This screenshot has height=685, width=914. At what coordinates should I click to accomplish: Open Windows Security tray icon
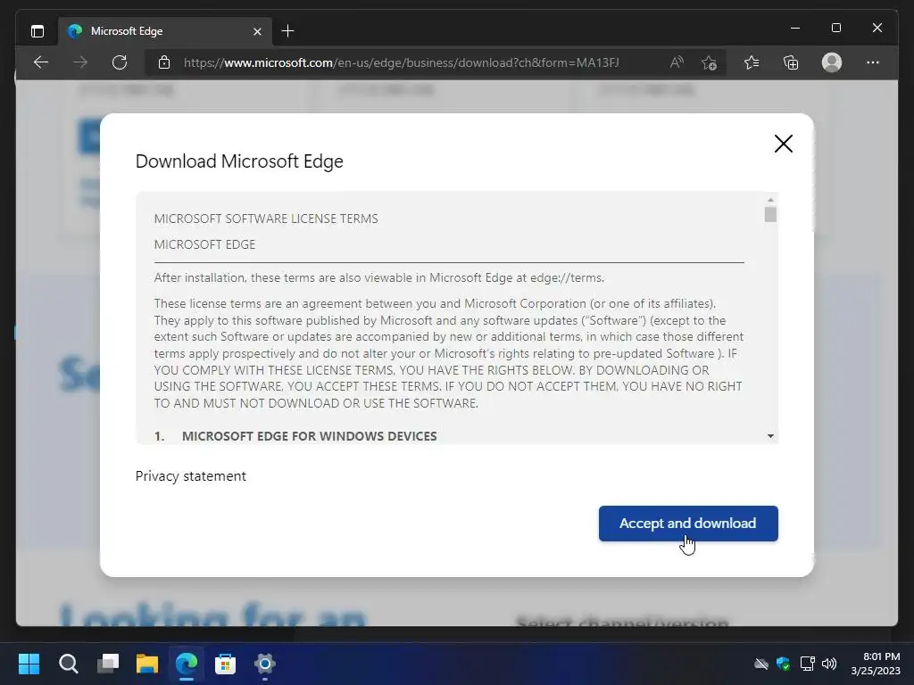784,664
